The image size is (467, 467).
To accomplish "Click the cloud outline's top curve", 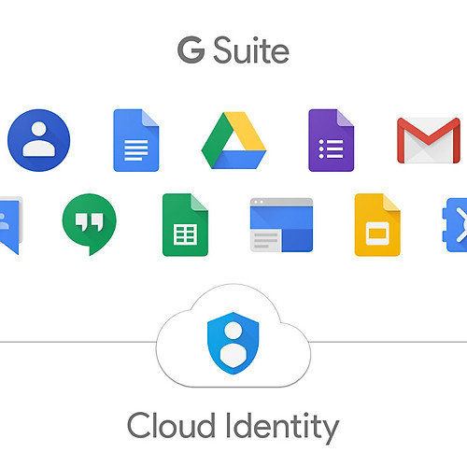I will [x=233, y=285].
